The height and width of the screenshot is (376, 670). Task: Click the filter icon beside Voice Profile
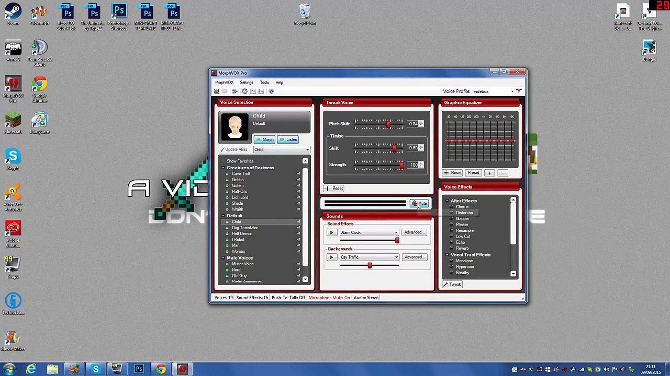[519, 91]
